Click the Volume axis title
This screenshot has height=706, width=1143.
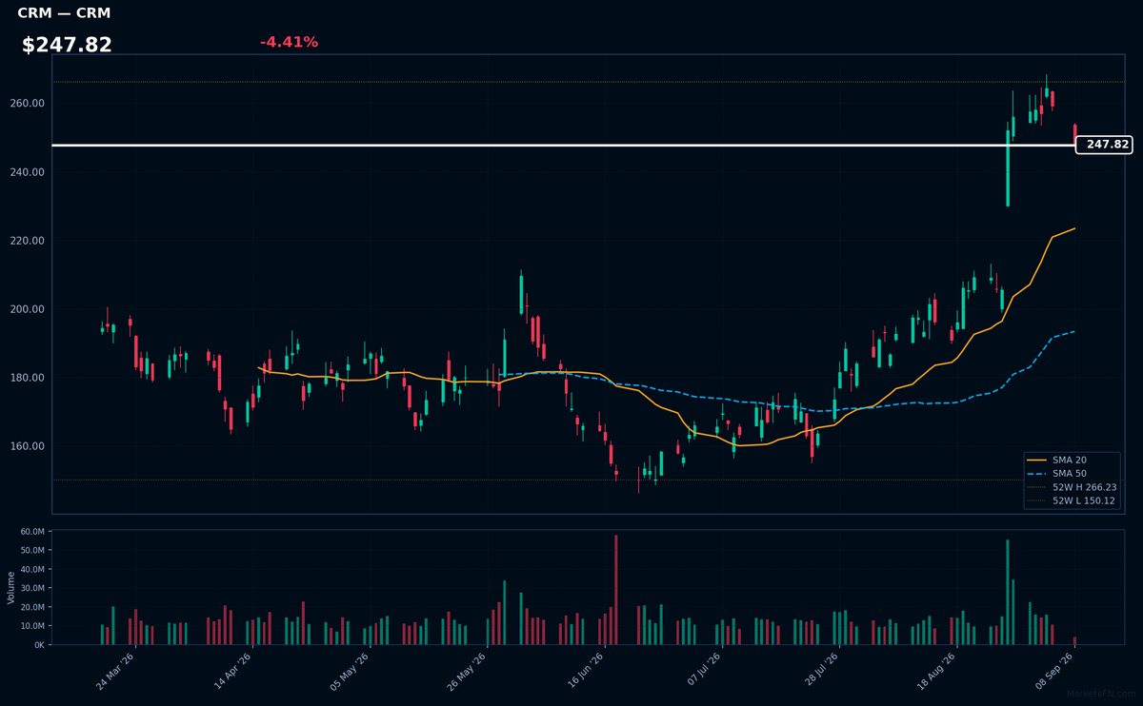10,587
